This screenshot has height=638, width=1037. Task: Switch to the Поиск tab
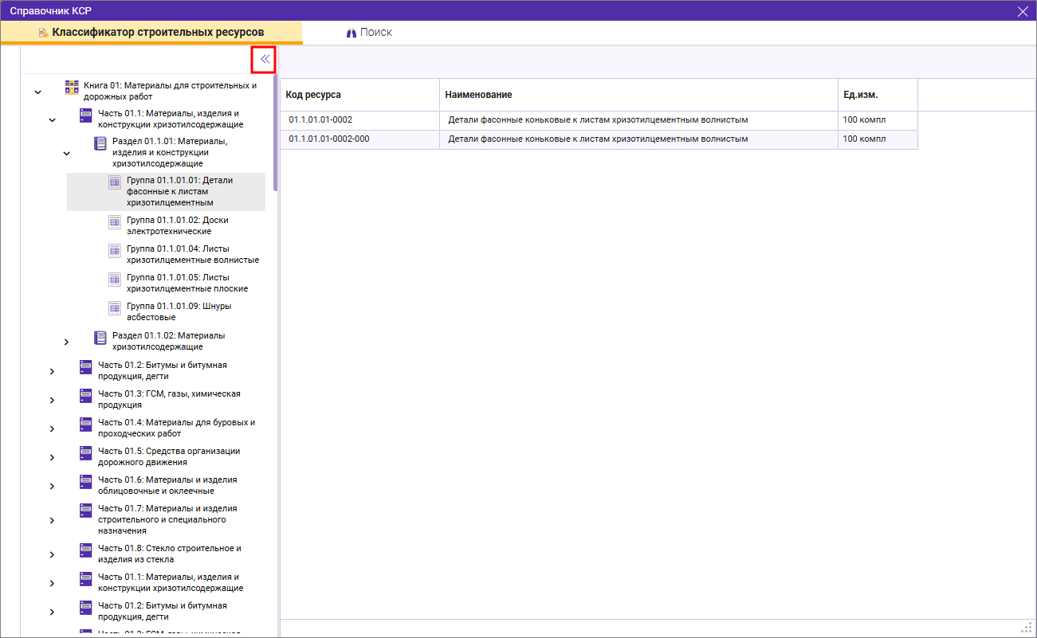pos(369,33)
